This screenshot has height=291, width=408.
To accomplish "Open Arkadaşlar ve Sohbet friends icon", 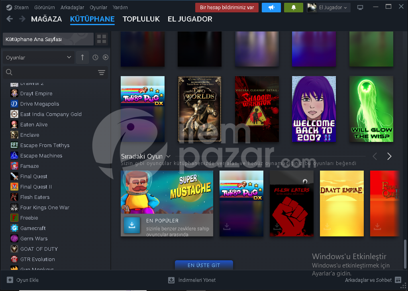I will click(x=398, y=280).
